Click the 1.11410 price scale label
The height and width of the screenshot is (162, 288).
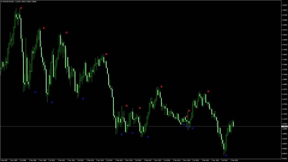pos(284,119)
